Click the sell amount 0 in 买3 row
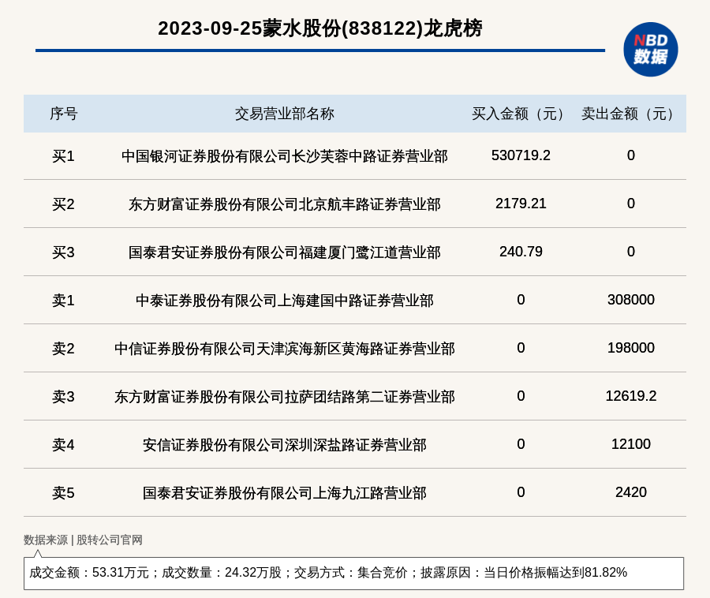The width and height of the screenshot is (710, 598). click(x=631, y=251)
